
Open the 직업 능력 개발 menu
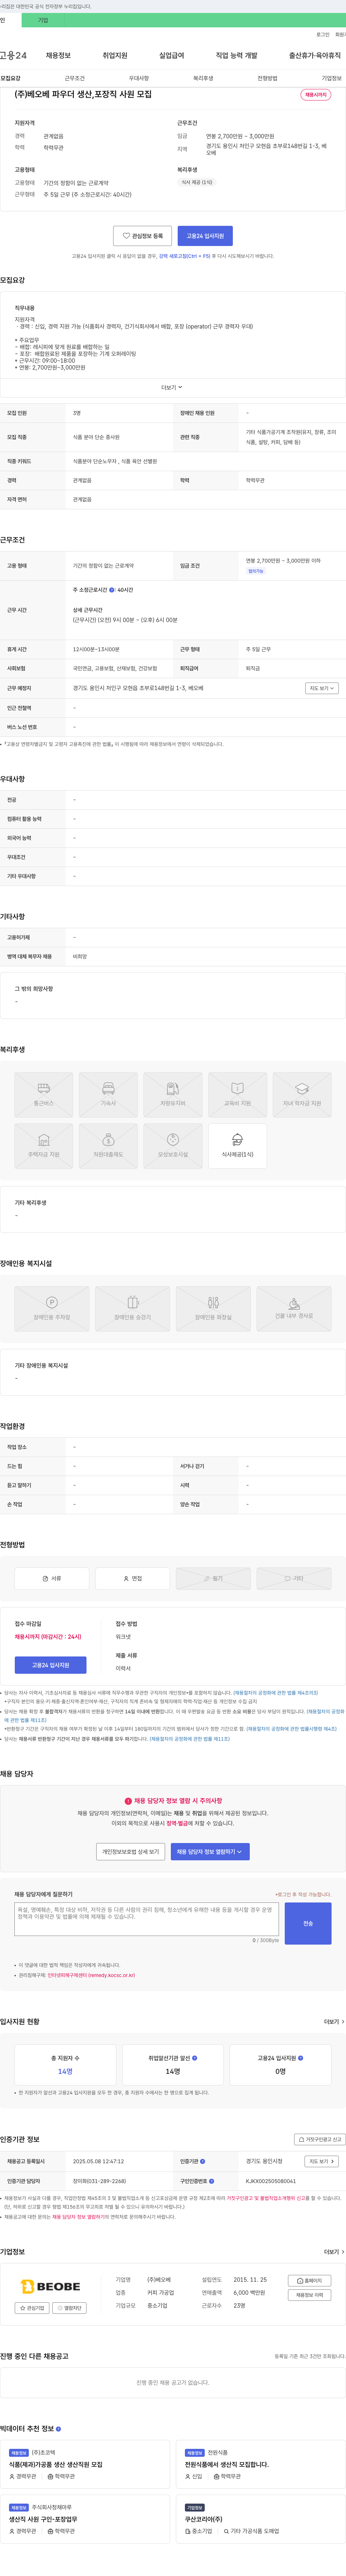[x=236, y=55]
